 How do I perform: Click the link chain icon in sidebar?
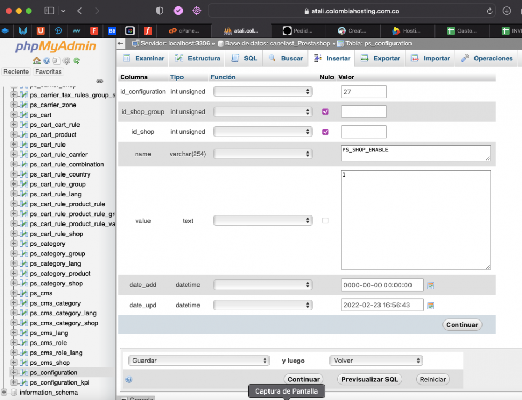(x=99, y=81)
